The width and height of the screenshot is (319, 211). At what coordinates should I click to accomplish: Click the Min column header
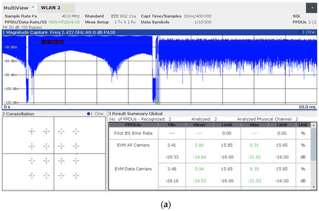172,125
